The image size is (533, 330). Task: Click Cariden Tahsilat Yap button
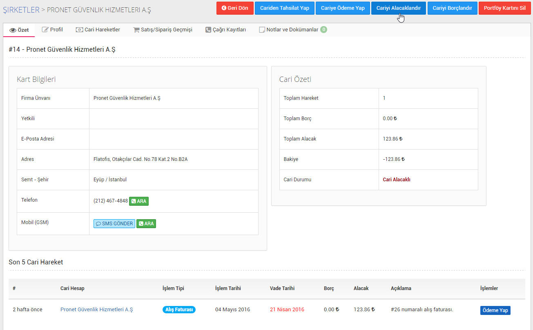tap(285, 8)
